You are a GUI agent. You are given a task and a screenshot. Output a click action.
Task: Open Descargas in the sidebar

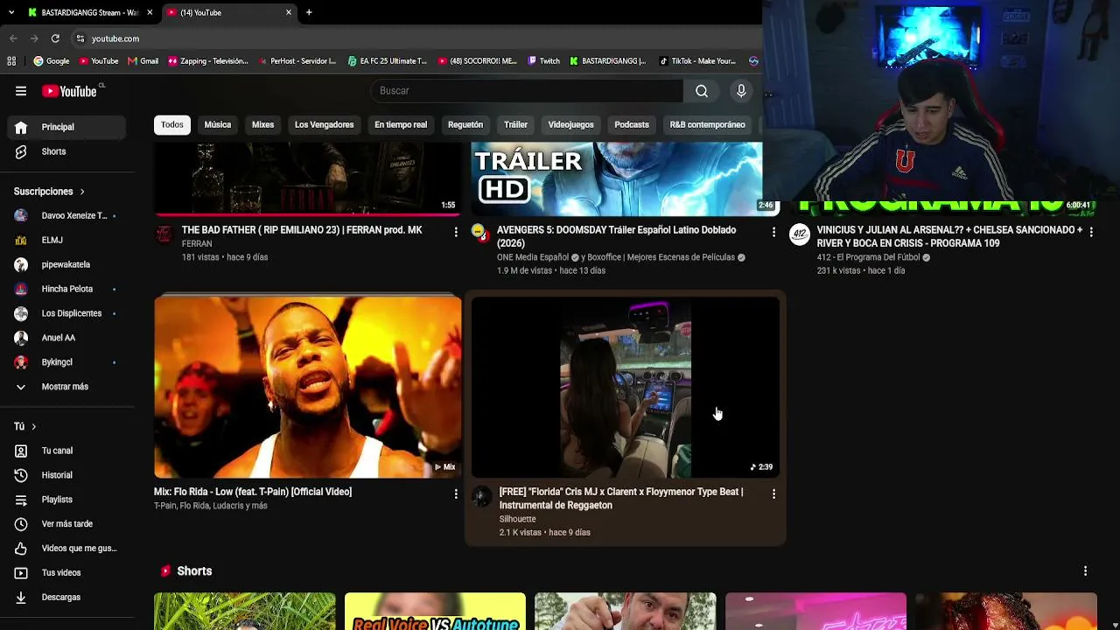tap(67, 598)
